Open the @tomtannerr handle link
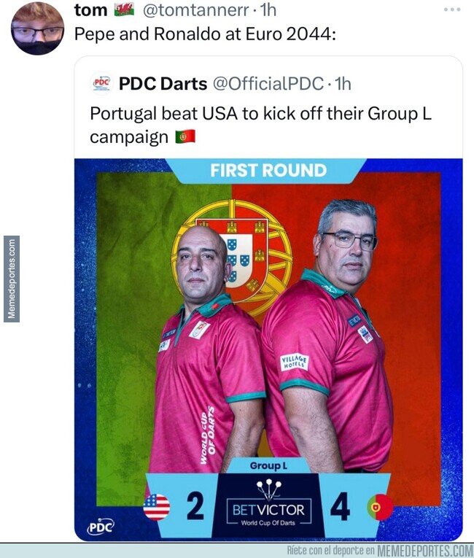This screenshot has height=558, width=474. click(x=195, y=10)
